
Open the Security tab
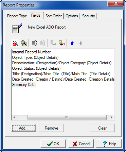[x=89, y=16]
